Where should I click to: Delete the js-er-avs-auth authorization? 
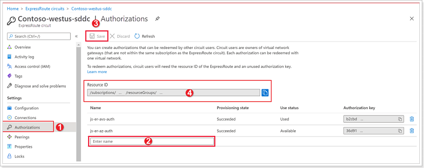tap(411, 119)
